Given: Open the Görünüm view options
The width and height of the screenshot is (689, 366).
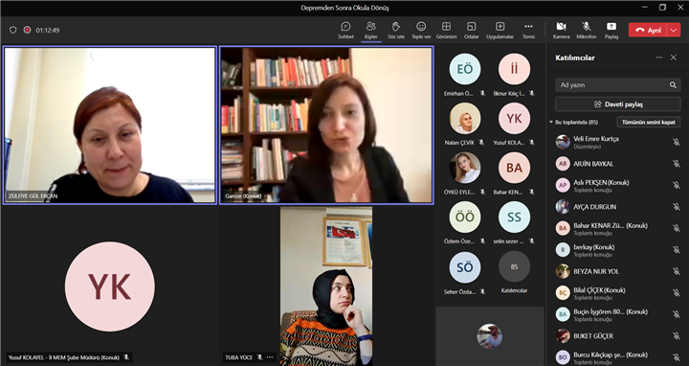Looking at the screenshot, I should (446, 31).
